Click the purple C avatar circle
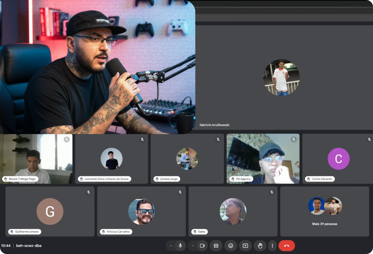The width and height of the screenshot is (373, 254). [338, 159]
